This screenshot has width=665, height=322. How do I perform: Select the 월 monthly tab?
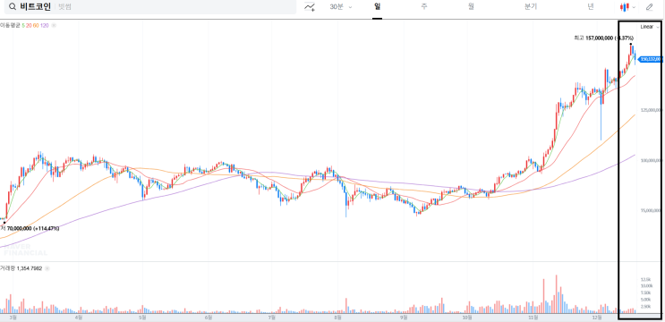point(471,7)
